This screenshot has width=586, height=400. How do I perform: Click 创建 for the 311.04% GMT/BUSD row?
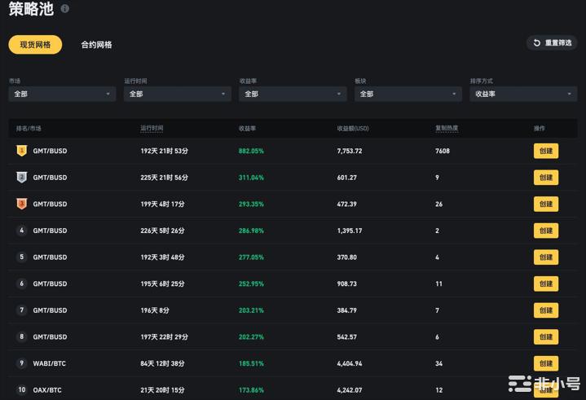coord(545,178)
